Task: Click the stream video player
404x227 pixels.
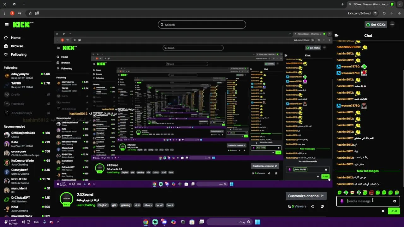Action: (x=193, y=109)
